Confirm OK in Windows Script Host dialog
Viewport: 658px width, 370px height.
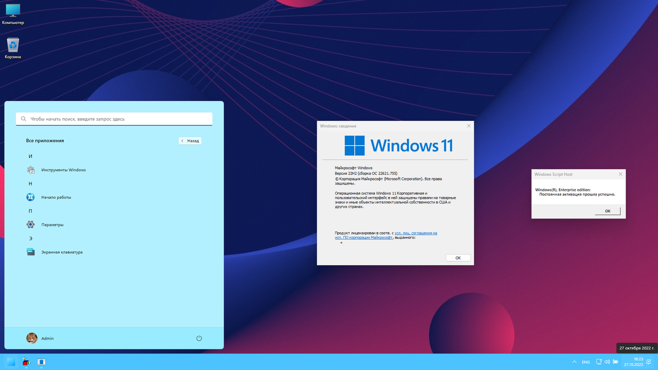608,211
